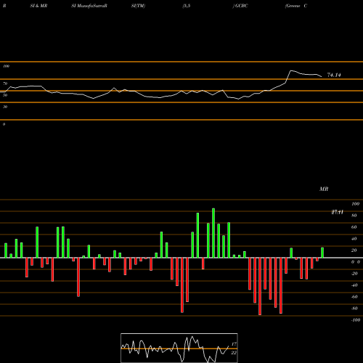Screen dimensions: 363x363
Task: Click the last green MR bar at right end
Action: [322, 253]
